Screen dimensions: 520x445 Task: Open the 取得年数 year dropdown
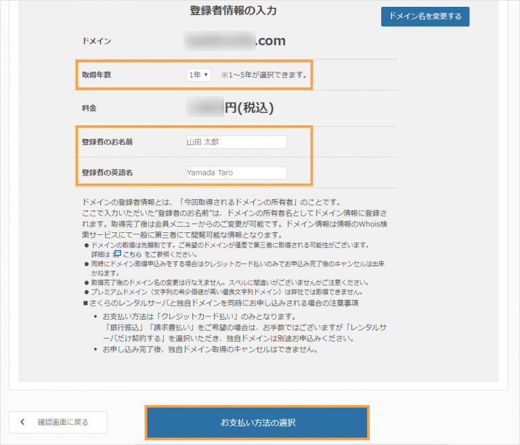pyautogui.click(x=198, y=75)
